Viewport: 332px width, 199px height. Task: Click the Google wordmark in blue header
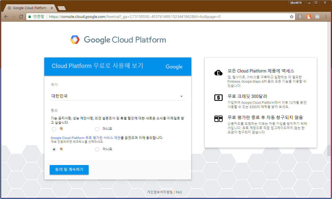174,67
